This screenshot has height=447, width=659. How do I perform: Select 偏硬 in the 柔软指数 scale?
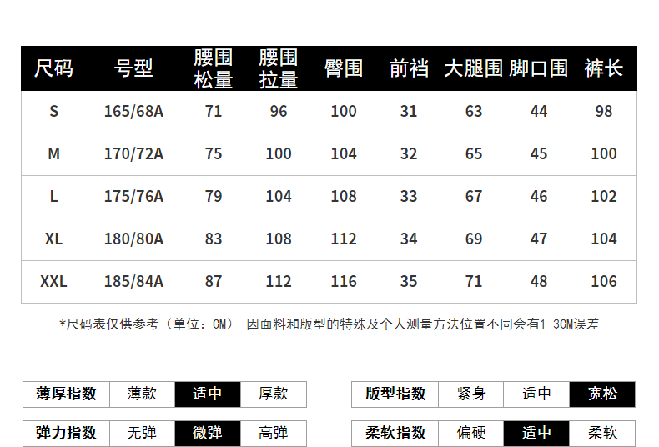click(x=471, y=433)
